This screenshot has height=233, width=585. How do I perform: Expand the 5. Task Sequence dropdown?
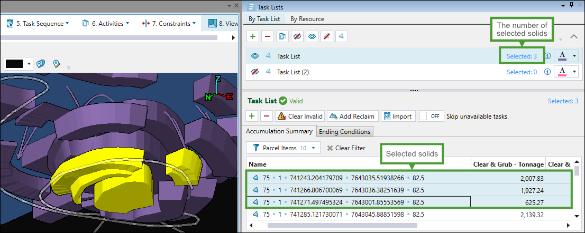(38, 23)
